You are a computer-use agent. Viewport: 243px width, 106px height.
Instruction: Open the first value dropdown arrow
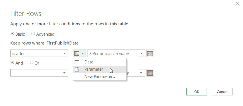coord(141,53)
